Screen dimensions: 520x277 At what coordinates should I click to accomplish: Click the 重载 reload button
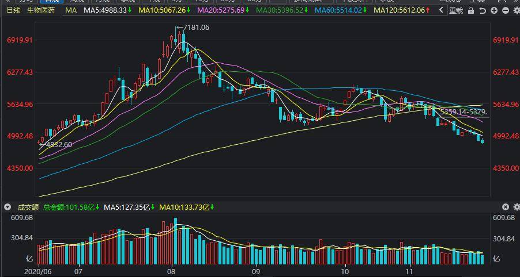point(455,10)
